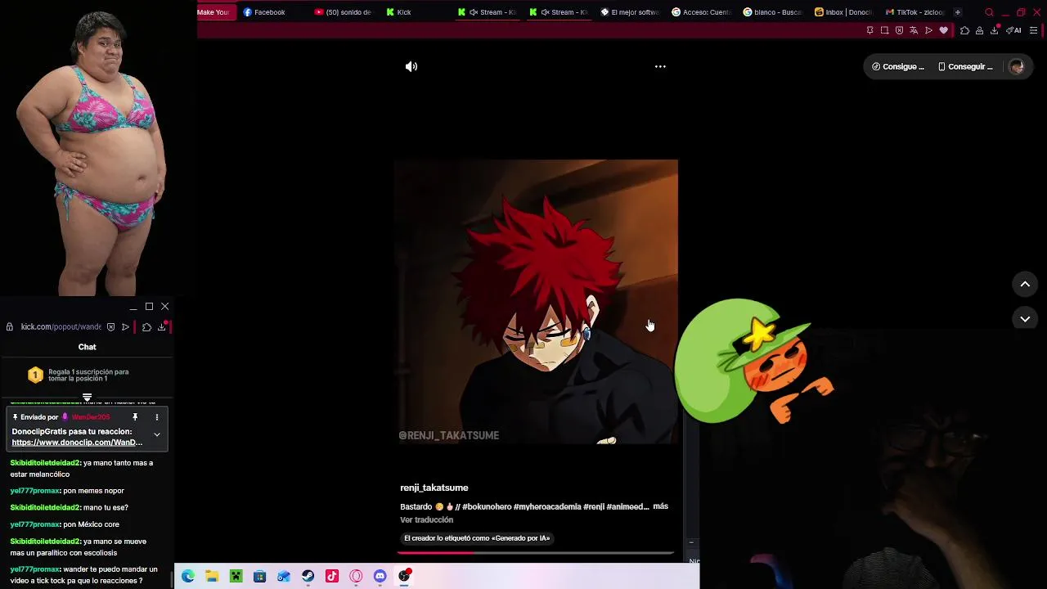Open OBS Studio from taskbar

coord(404,577)
